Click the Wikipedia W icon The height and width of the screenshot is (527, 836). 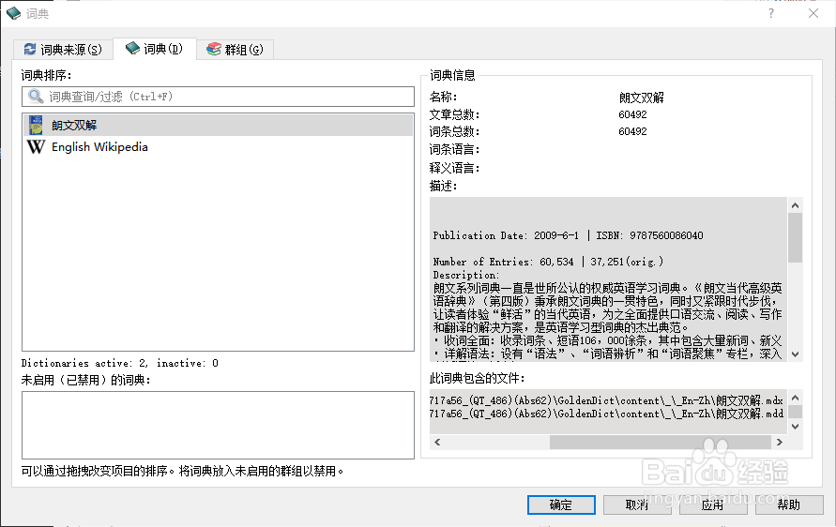pyautogui.click(x=36, y=146)
